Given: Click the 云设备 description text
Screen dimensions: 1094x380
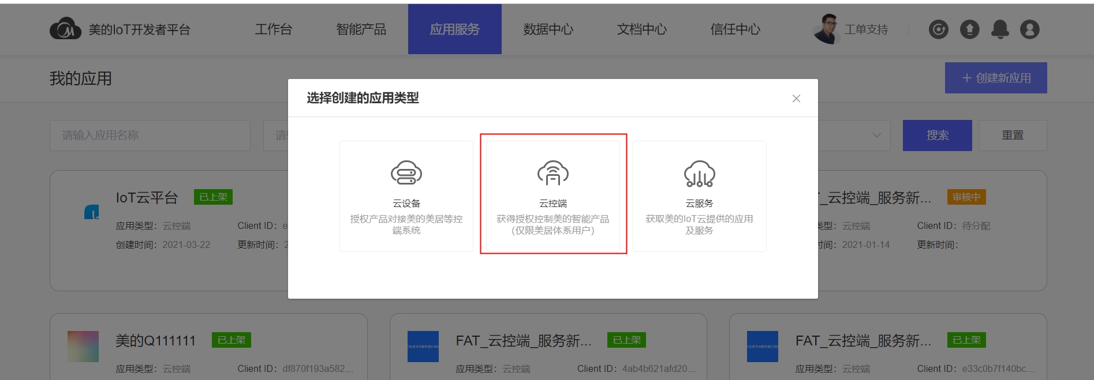Looking at the screenshot, I should pos(406,225).
